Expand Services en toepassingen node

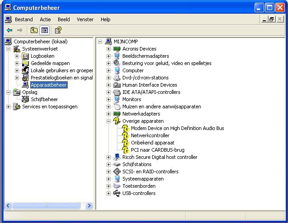click(9, 107)
